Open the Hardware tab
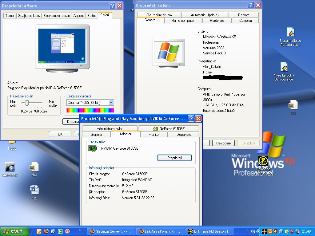Viewport: 315px width, 236px height. (217, 21)
